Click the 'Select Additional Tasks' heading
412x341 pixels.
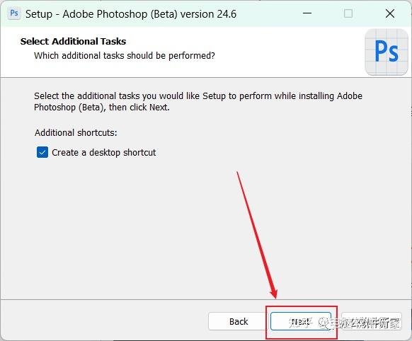tap(74, 41)
